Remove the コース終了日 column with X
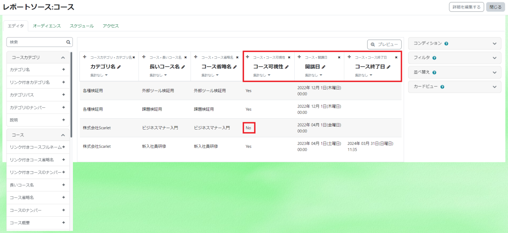 (x=396, y=57)
